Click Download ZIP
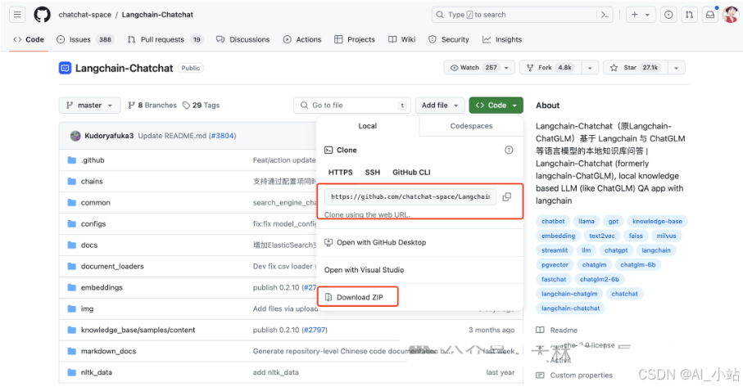Screen dimensions: 743x387 click(358, 297)
